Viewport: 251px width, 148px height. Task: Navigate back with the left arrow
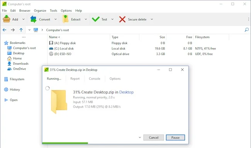[x=5, y=30]
